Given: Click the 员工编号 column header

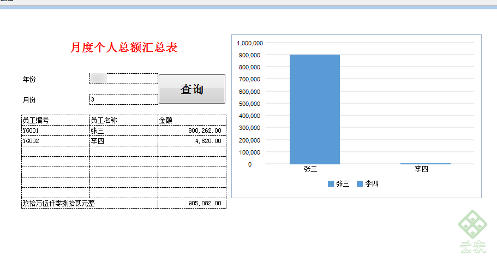Looking at the screenshot, I should [x=56, y=120].
